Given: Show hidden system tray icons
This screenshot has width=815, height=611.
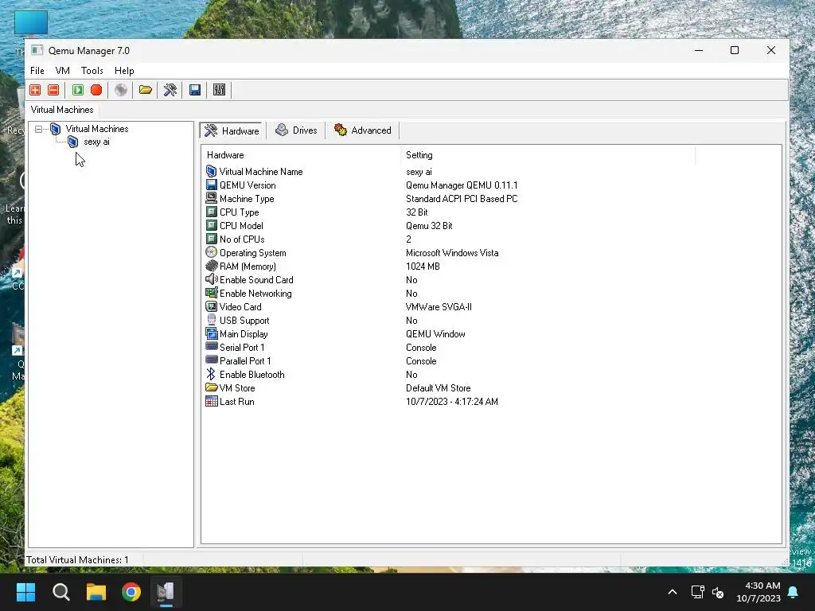Looking at the screenshot, I should pos(672,592).
